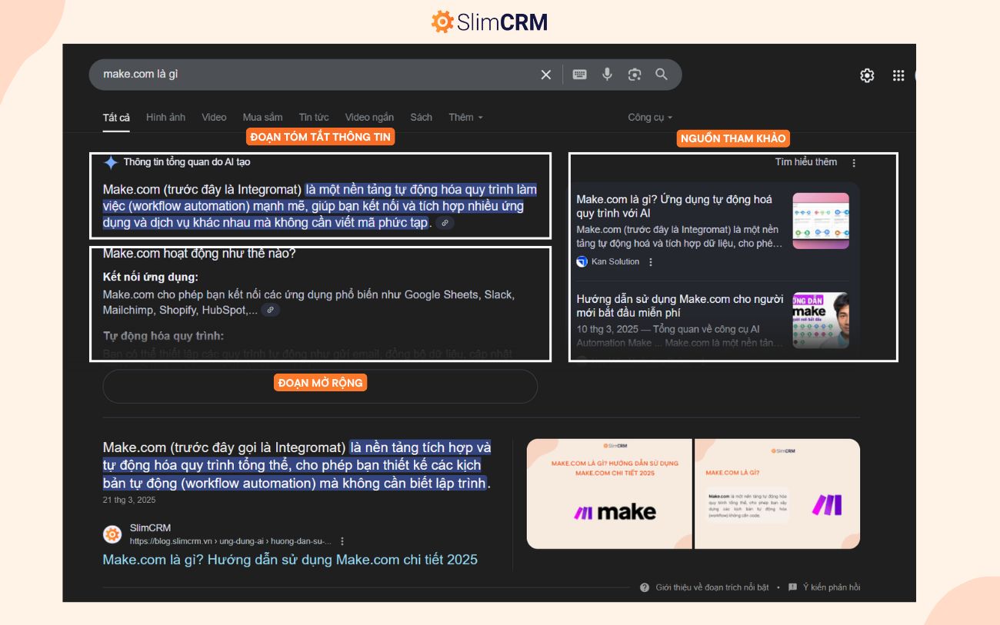Image resolution: width=1000 pixels, height=625 pixels.
Task: Click the SlimCRM logo in the banner
Action: point(489,22)
